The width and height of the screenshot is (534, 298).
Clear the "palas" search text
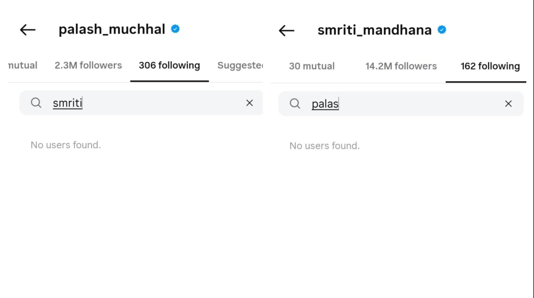[x=509, y=104]
